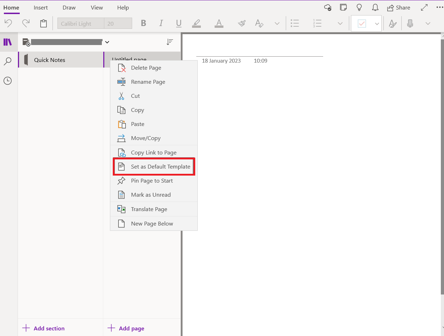Choose Delete Page from context menu
Viewport: 444px width, 336px height.
pyautogui.click(x=154, y=68)
